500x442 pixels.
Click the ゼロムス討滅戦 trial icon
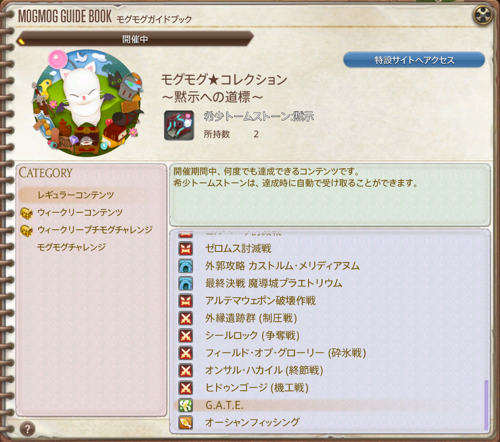(x=186, y=249)
